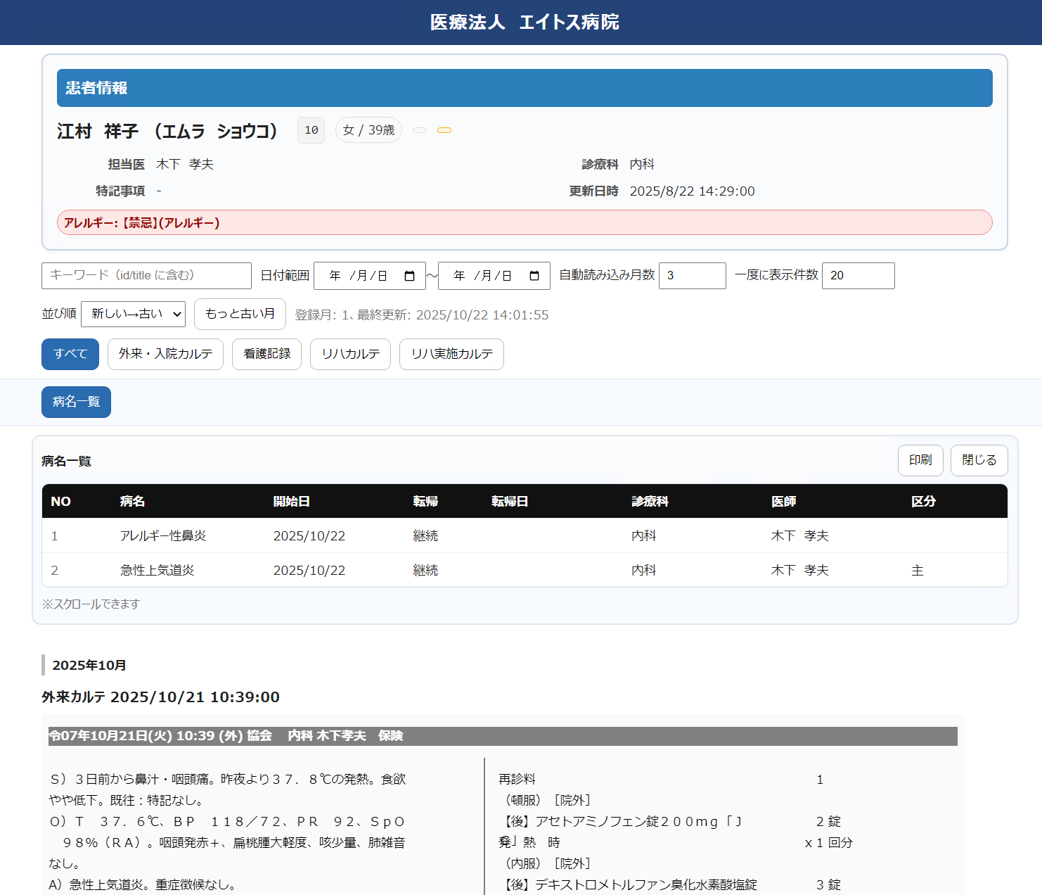Image resolution: width=1042 pixels, height=895 pixels.
Task: Select the すべて filter tab
Action: click(x=70, y=354)
